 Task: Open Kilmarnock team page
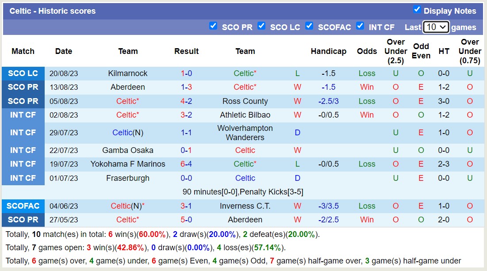click(128, 73)
